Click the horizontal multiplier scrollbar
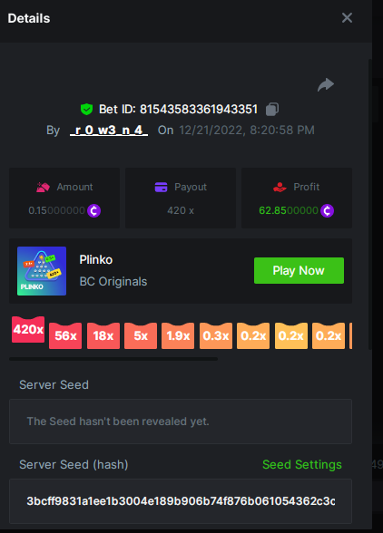 coord(113,359)
